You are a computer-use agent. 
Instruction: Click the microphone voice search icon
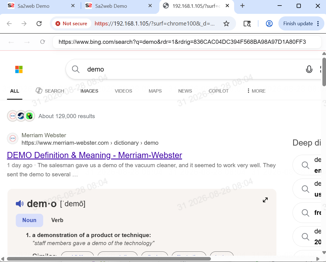[309, 69]
